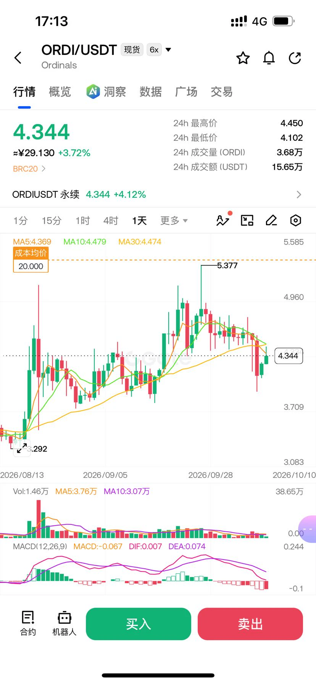Tap the large 4.344 price
Screen dimensions: 316x684
(41, 132)
